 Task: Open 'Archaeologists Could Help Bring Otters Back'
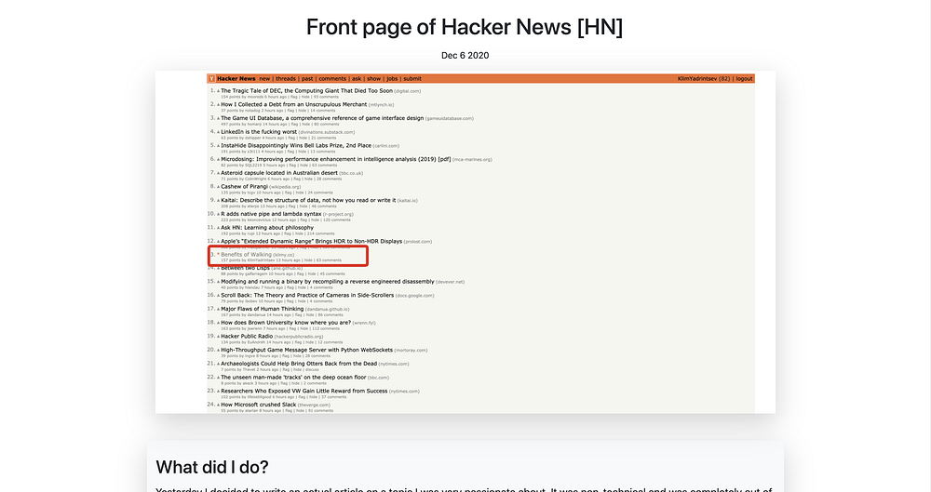click(299, 364)
